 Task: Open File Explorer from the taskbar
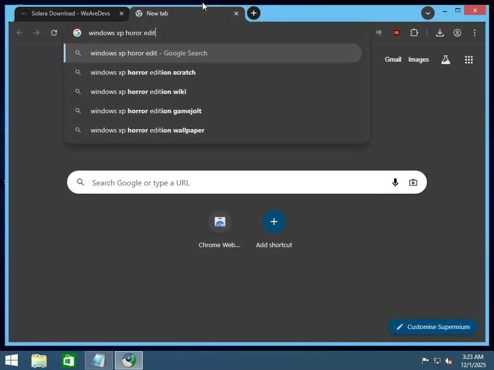point(39,360)
